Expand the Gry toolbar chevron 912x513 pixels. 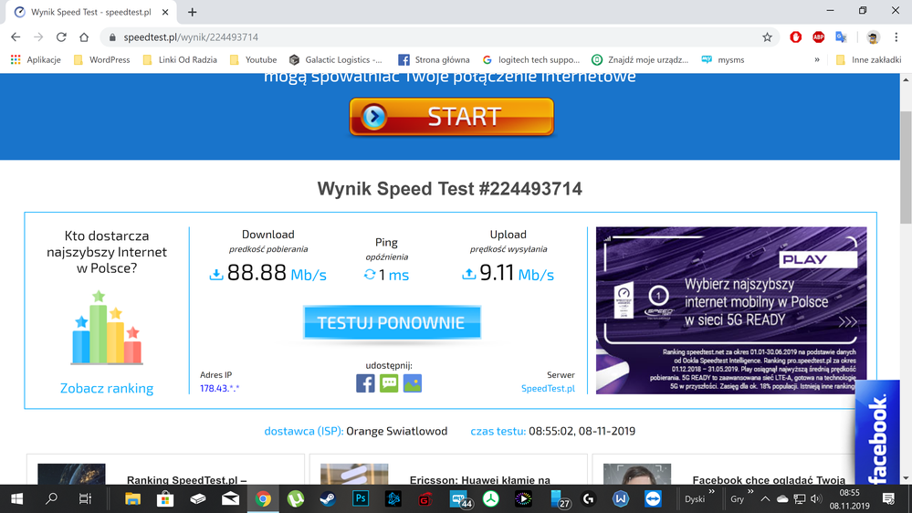(x=750, y=492)
